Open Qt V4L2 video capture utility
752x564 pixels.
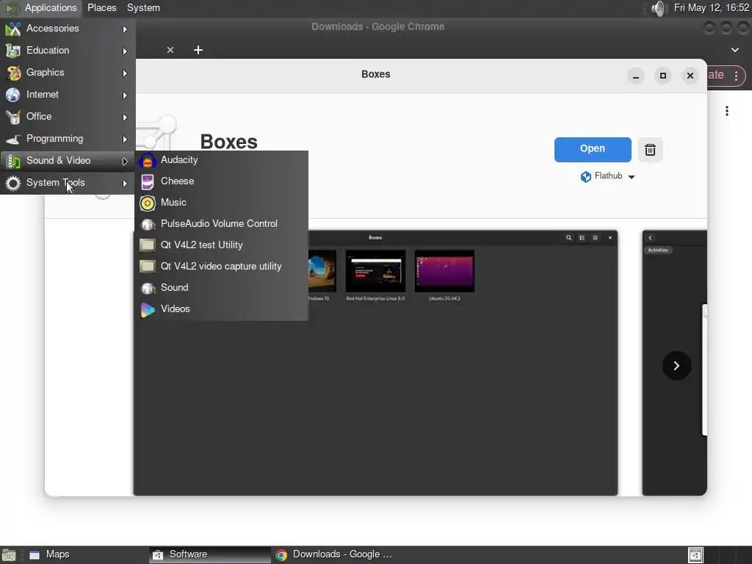click(x=222, y=266)
